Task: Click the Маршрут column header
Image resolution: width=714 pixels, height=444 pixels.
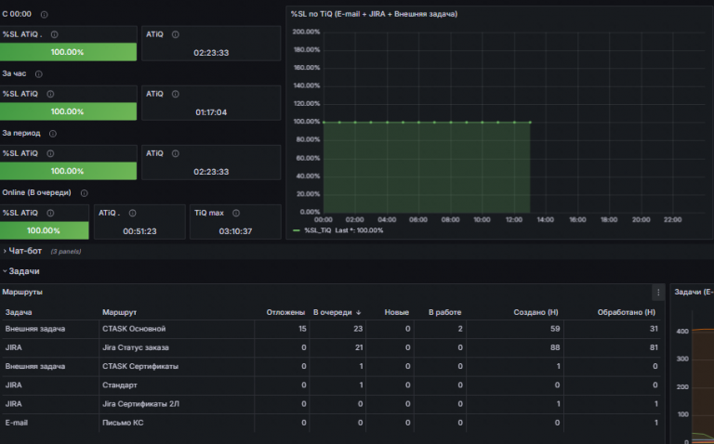Action: coord(119,312)
